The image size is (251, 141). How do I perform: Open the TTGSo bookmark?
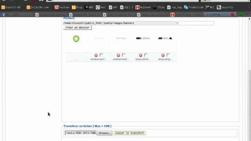(x=159, y=7)
